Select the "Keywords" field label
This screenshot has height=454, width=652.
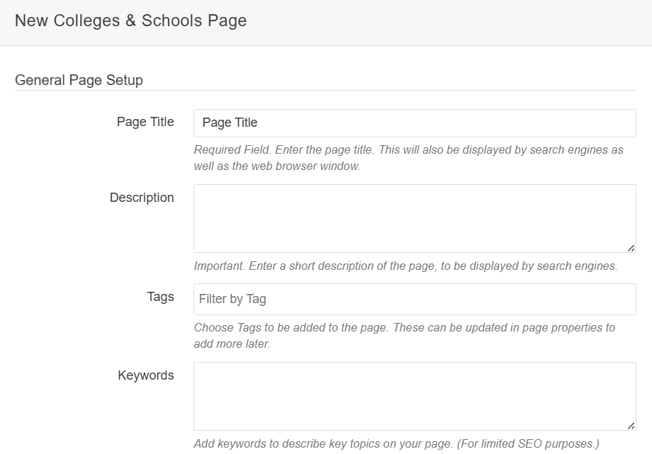coord(146,375)
